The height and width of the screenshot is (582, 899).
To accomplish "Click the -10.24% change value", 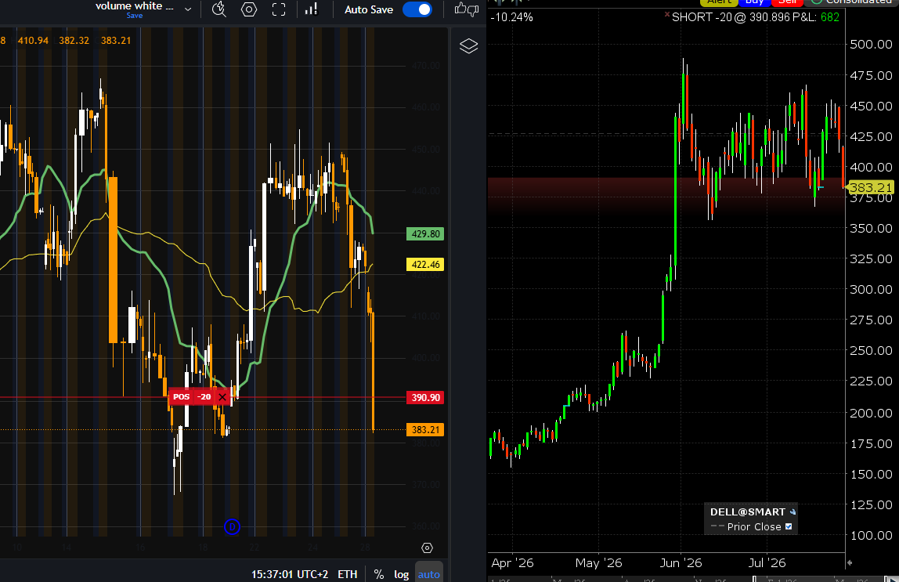I will pyautogui.click(x=512, y=17).
